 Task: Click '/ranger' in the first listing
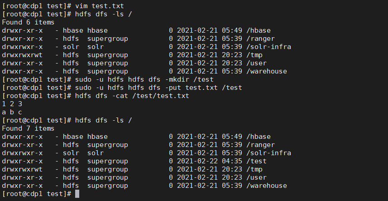click(x=261, y=39)
